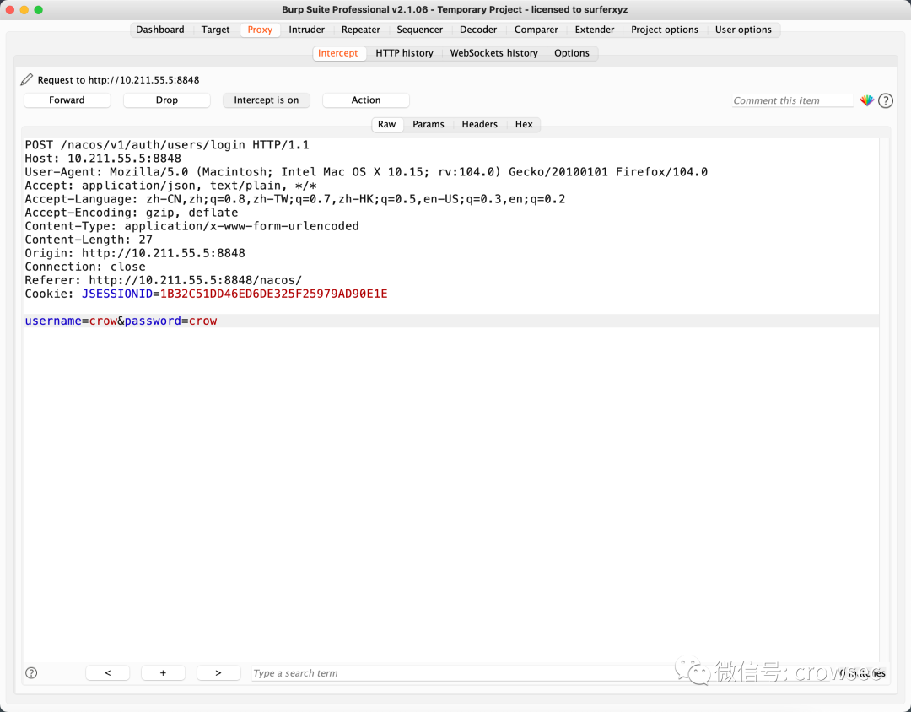911x712 pixels.
Task: Click the Comment this item field
Action: pos(793,100)
